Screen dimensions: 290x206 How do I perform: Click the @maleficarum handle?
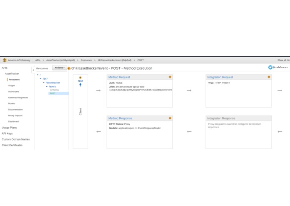pos(280,67)
